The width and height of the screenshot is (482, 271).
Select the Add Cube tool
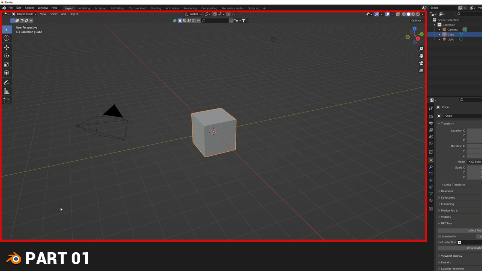(6, 100)
